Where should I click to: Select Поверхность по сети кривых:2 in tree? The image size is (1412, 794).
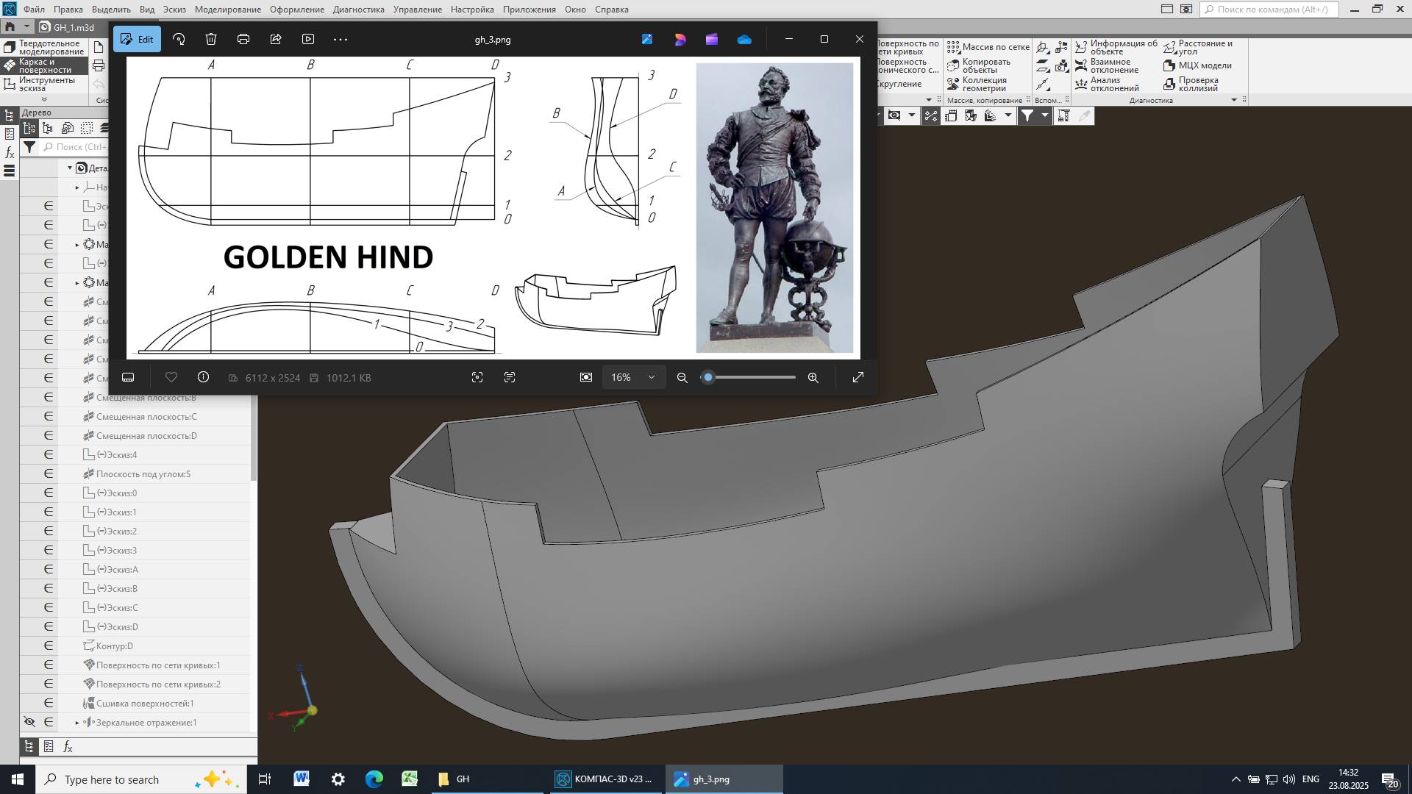pyautogui.click(x=158, y=684)
